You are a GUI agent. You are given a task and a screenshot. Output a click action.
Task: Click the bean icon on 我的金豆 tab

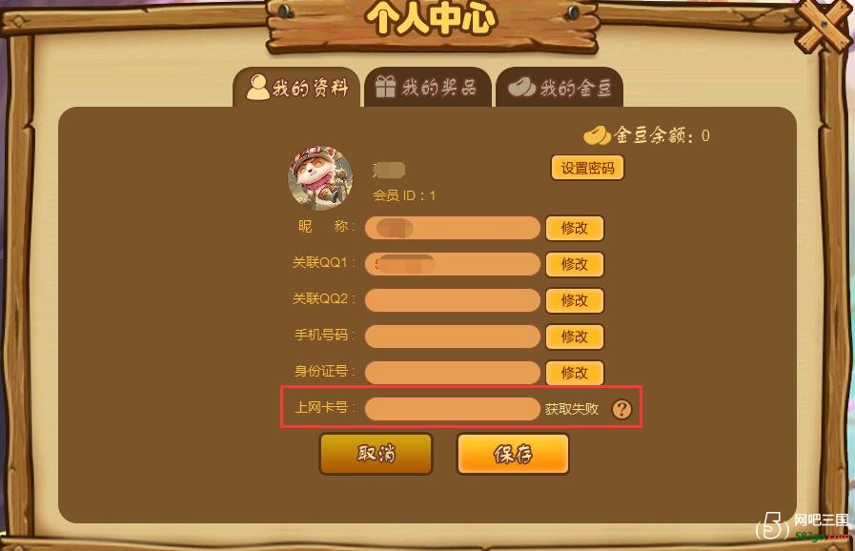tap(521, 87)
